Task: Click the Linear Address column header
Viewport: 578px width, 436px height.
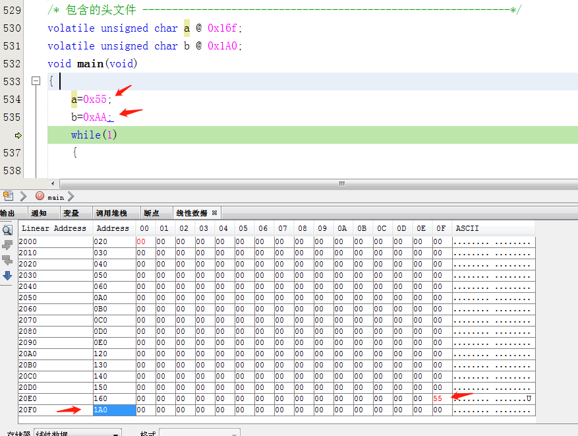Action: pos(54,228)
